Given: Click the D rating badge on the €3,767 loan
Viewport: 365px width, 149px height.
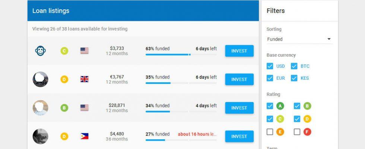Looking at the screenshot, I should (64, 79).
